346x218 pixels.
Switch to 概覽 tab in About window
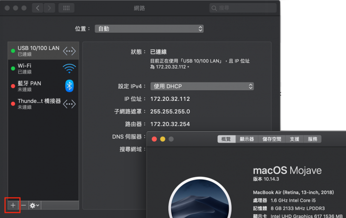tap(226, 139)
